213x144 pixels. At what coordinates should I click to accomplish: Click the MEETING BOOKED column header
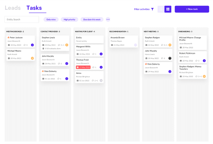coord(15,32)
